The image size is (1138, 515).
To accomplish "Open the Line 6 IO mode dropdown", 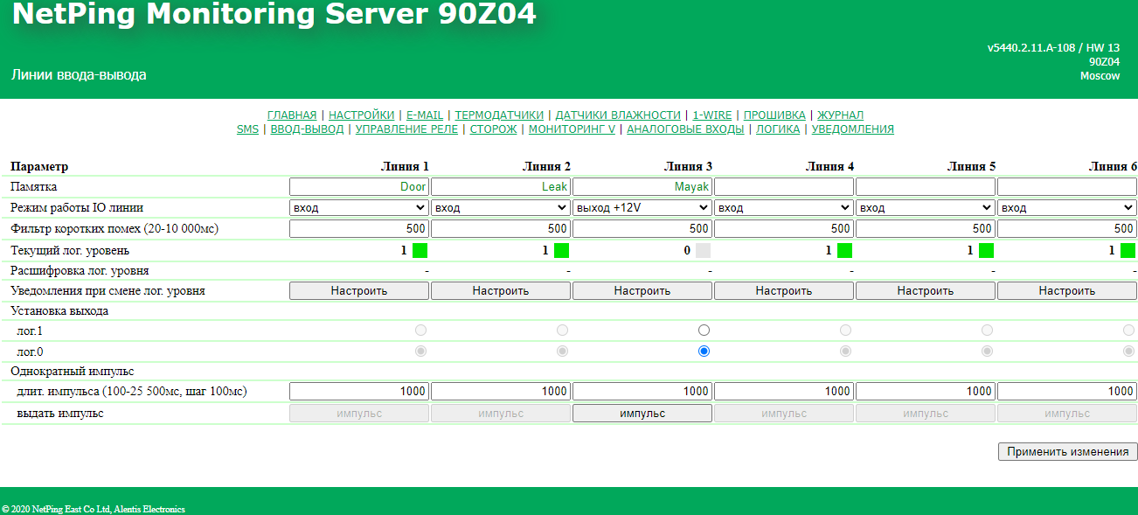I will (x=1066, y=208).
